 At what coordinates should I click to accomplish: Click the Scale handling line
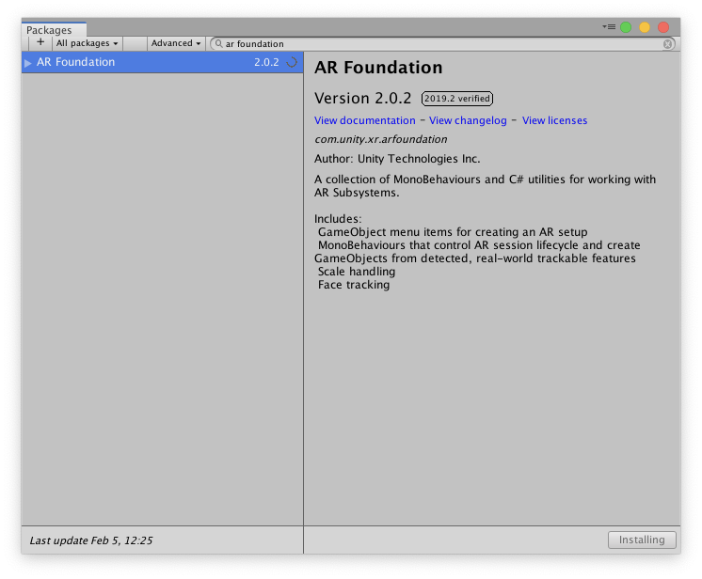(357, 272)
